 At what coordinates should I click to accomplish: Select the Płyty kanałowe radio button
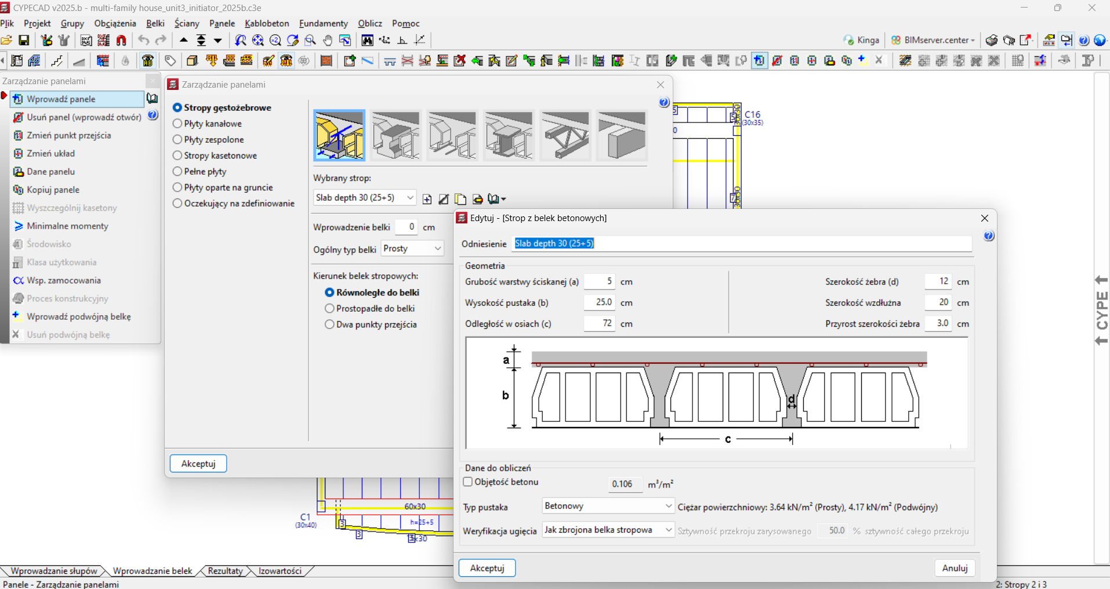pos(177,124)
